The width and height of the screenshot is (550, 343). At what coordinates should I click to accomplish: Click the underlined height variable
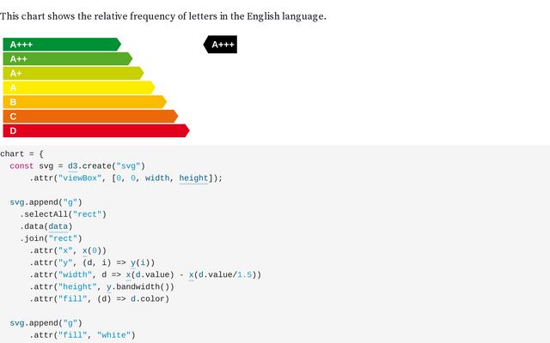pyautogui.click(x=193, y=178)
